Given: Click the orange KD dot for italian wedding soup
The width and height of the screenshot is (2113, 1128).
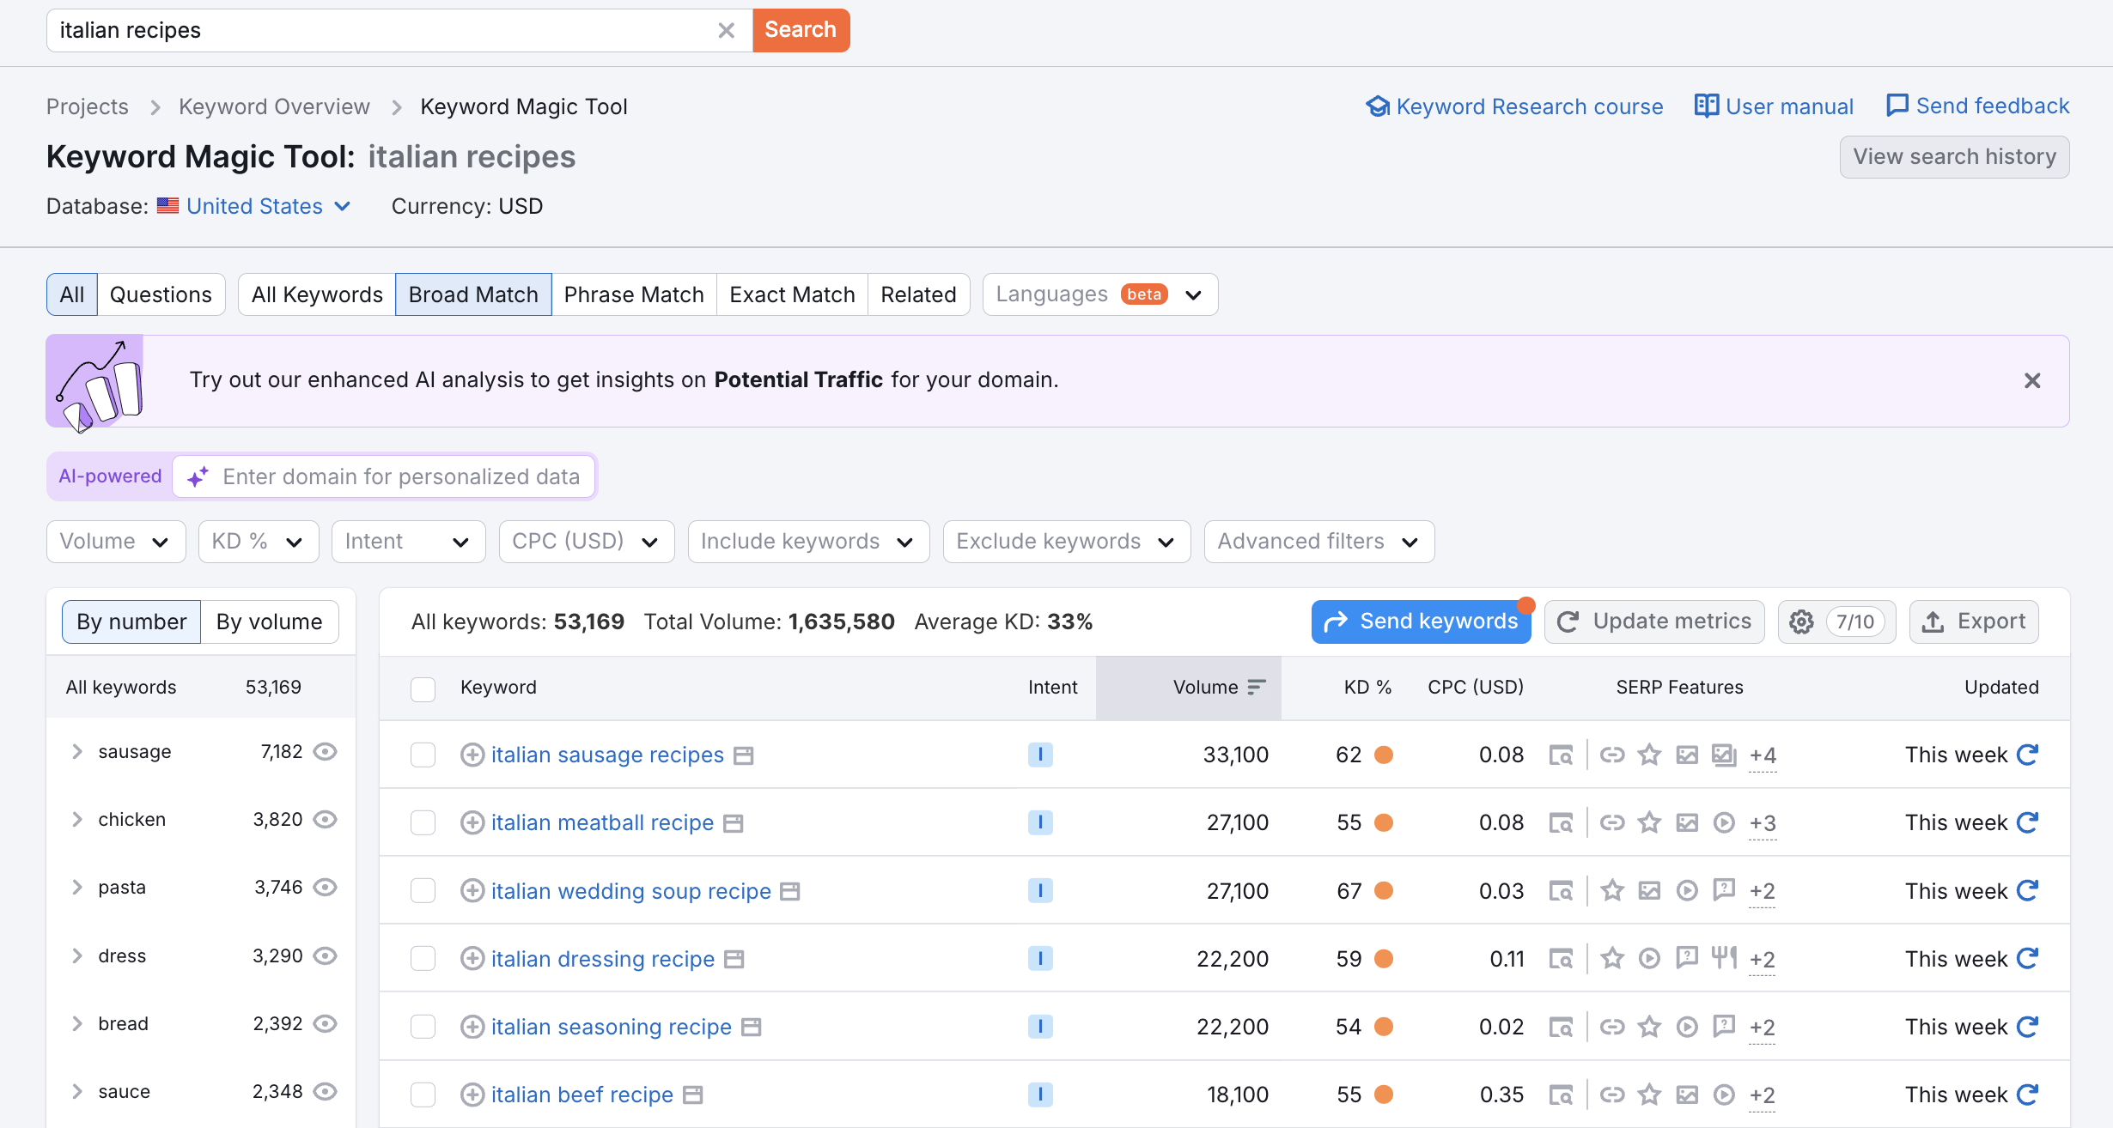Looking at the screenshot, I should point(1384,891).
